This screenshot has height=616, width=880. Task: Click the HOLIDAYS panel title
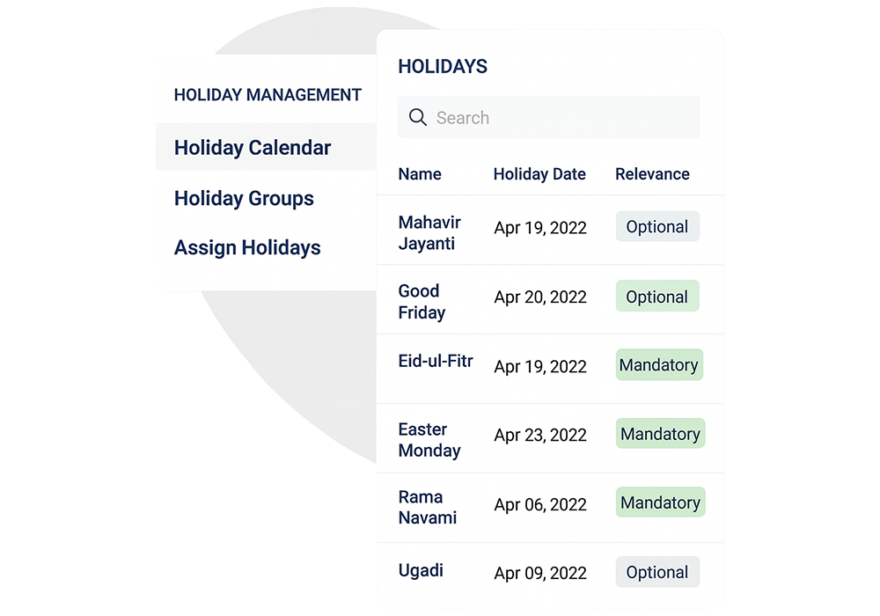(x=443, y=66)
